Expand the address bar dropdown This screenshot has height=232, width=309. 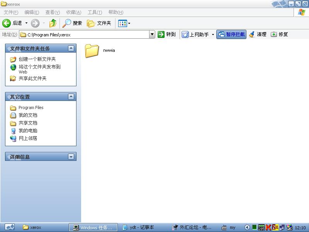tap(152, 34)
